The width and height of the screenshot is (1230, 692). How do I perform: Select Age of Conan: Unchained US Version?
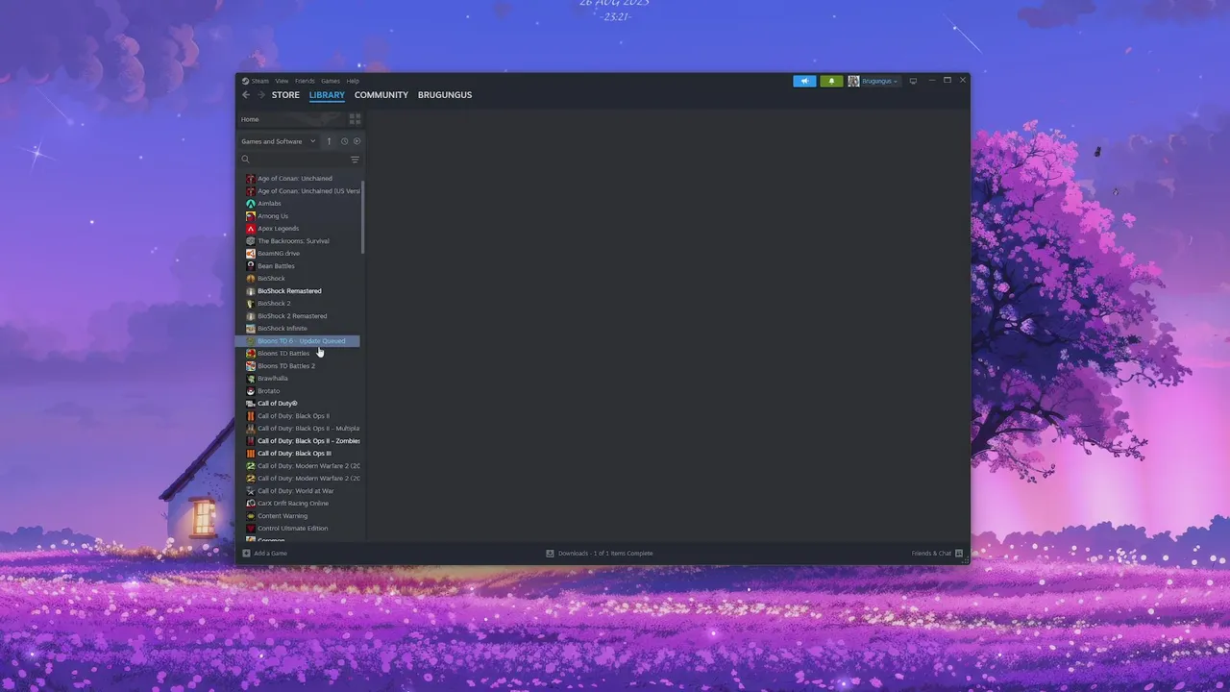(x=298, y=191)
